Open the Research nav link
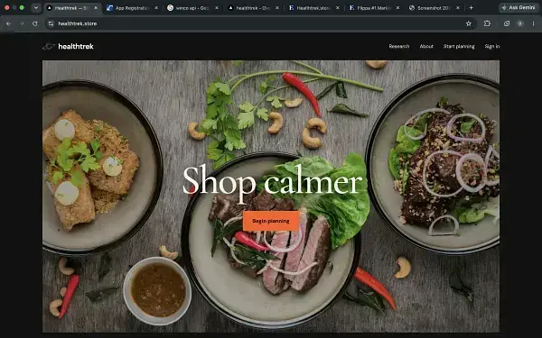This screenshot has height=338, width=542. click(399, 46)
